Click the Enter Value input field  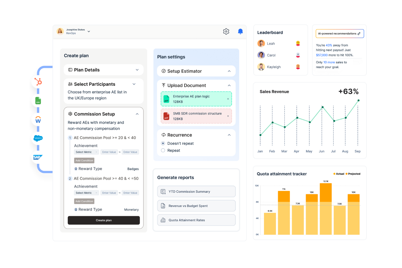click(109, 152)
